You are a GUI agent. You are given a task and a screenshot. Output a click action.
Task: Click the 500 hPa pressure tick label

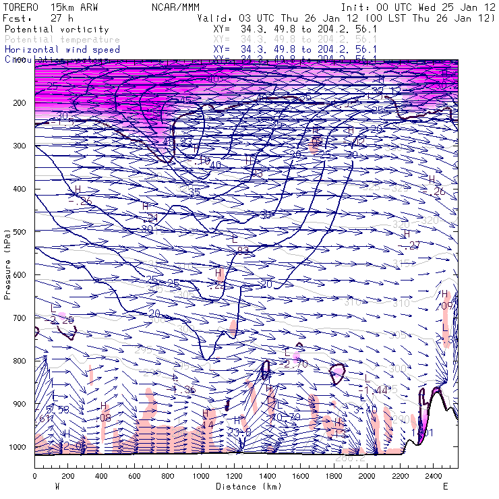click(20, 232)
